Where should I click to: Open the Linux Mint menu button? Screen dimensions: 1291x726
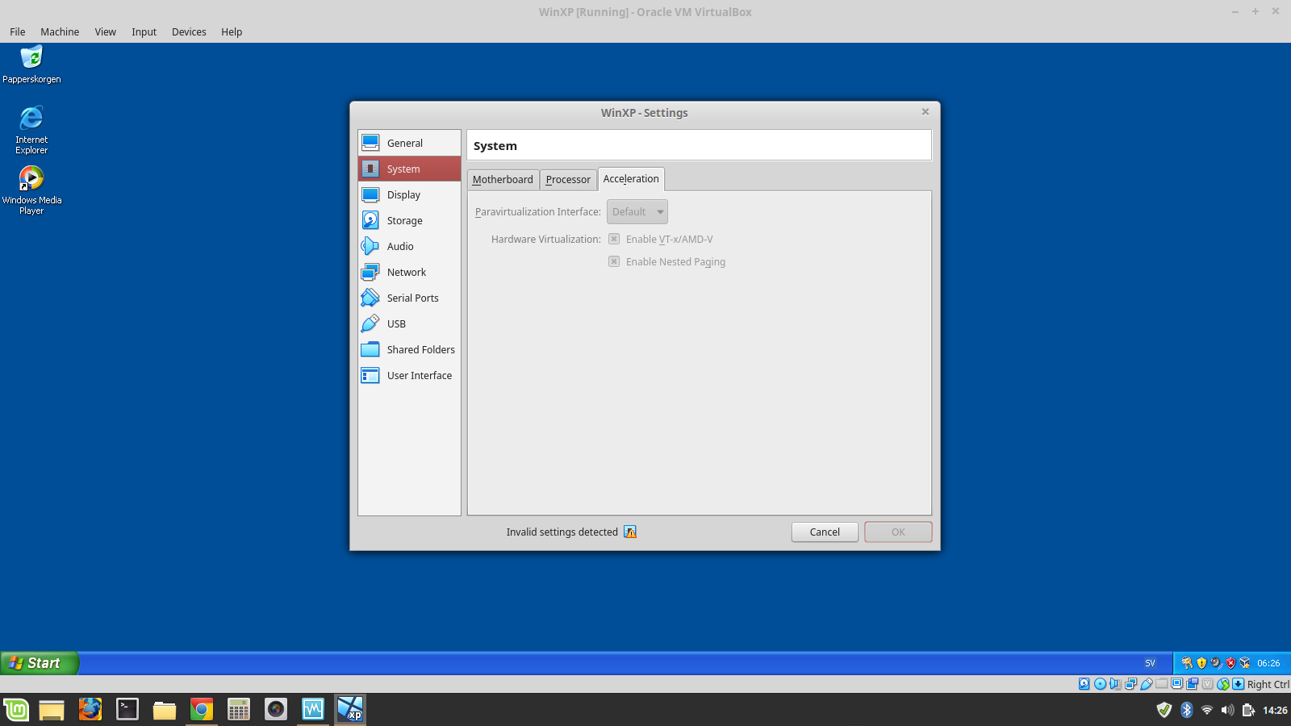[16, 709]
